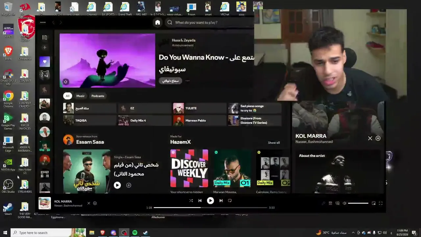Open Liked Songs heart tile in sidebar

pyautogui.click(x=45, y=62)
